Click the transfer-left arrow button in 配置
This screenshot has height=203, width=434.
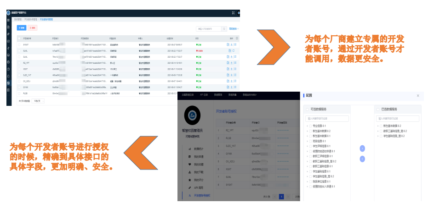tap(362, 159)
